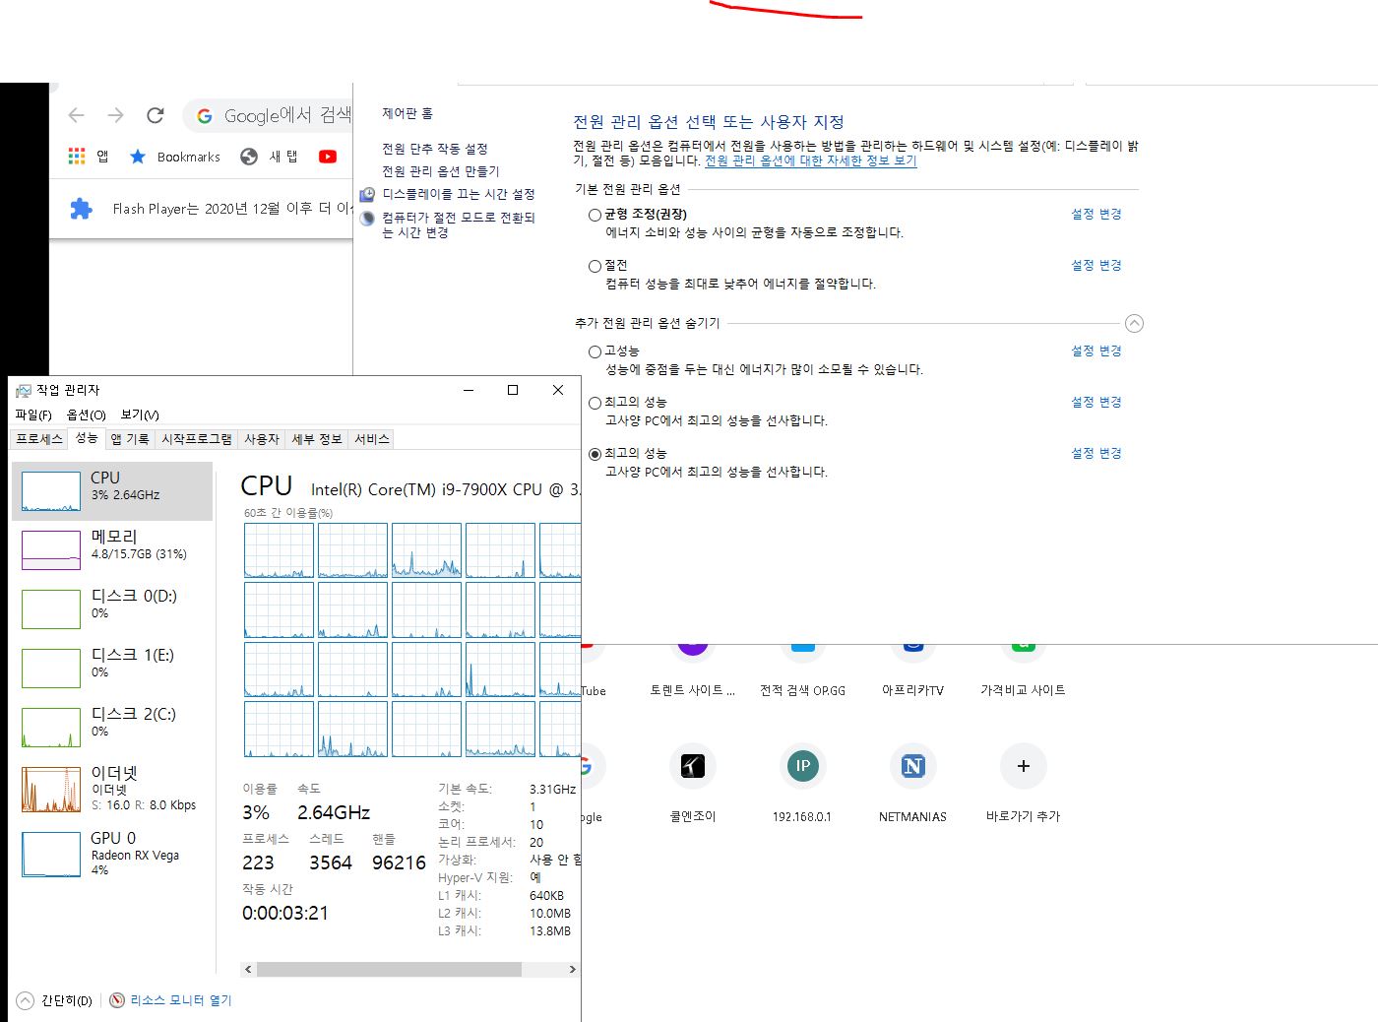Switch to the 프로세스 tab

point(39,439)
